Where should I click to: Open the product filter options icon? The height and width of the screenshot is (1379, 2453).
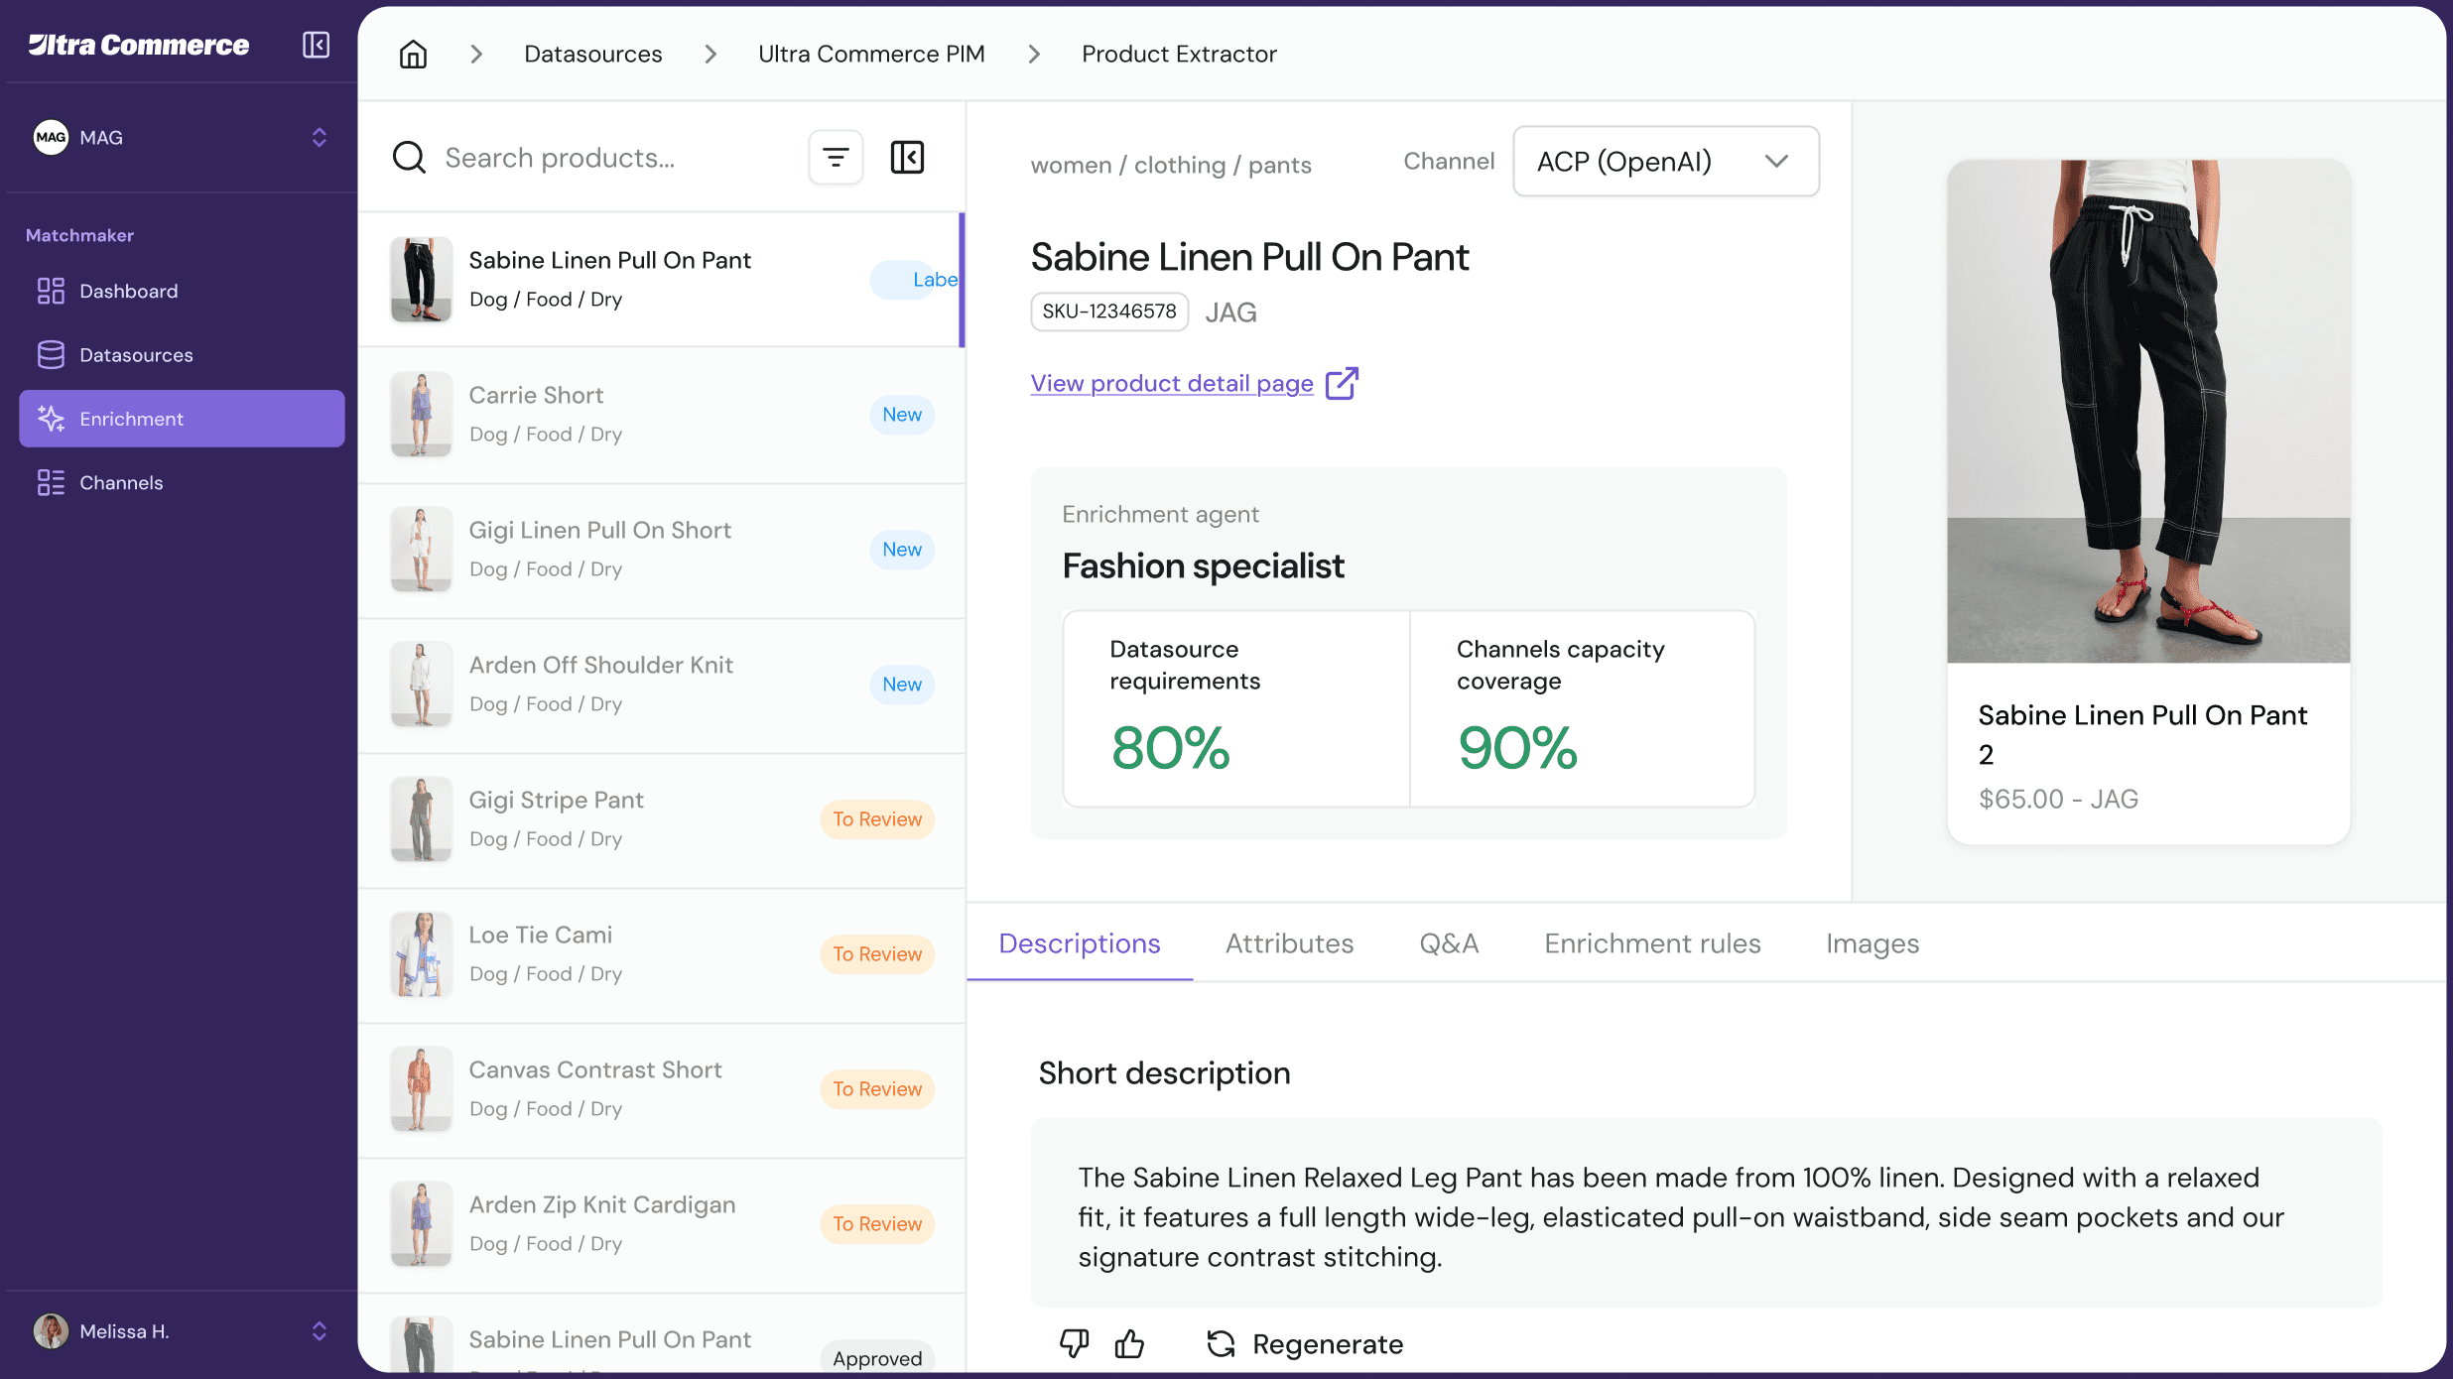pos(836,157)
